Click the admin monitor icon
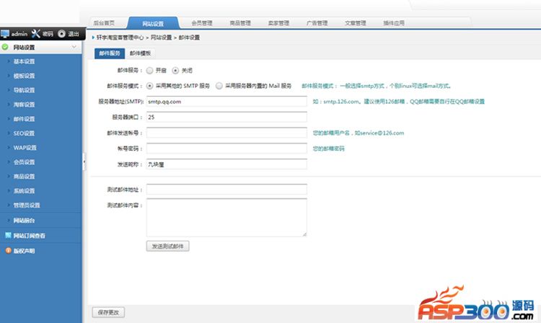Screen dimensions: 541x323 [5, 34]
